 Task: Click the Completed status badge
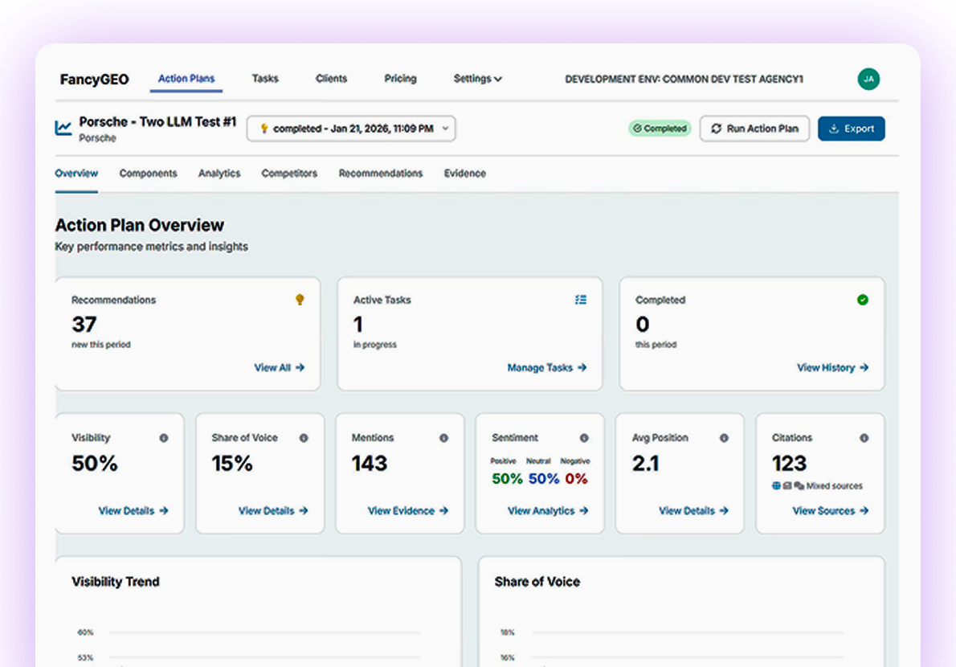tap(660, 129)
